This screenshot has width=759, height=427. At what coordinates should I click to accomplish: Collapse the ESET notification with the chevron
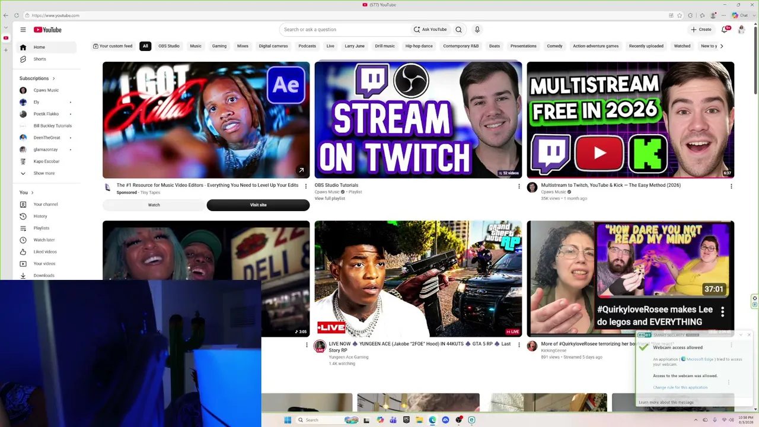point(741,335)
